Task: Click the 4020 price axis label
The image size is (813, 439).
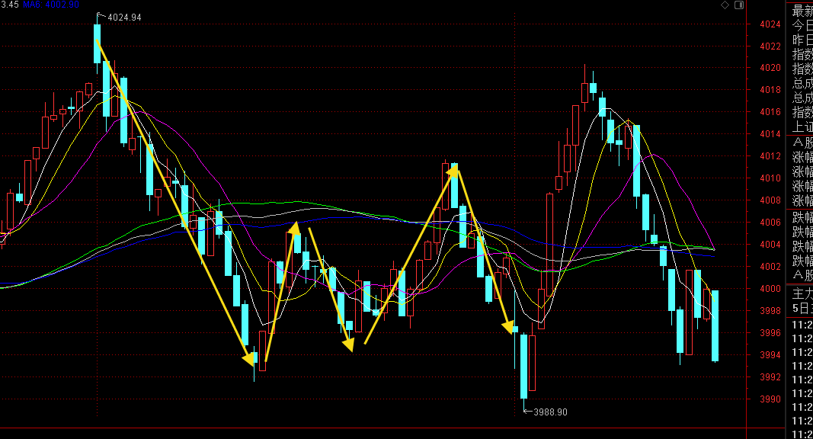Action: point(770,68)
